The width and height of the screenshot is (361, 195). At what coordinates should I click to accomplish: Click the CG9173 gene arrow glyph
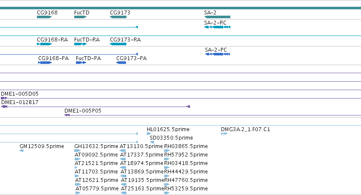pyautogui.click(x=118, y=17)
